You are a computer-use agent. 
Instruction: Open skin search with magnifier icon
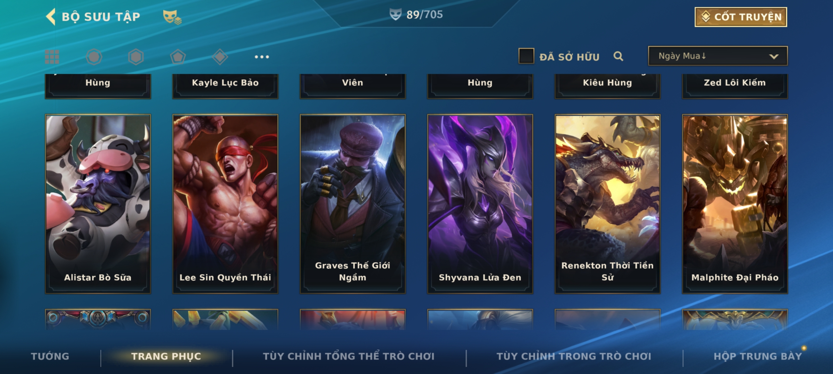pos(618,56)
